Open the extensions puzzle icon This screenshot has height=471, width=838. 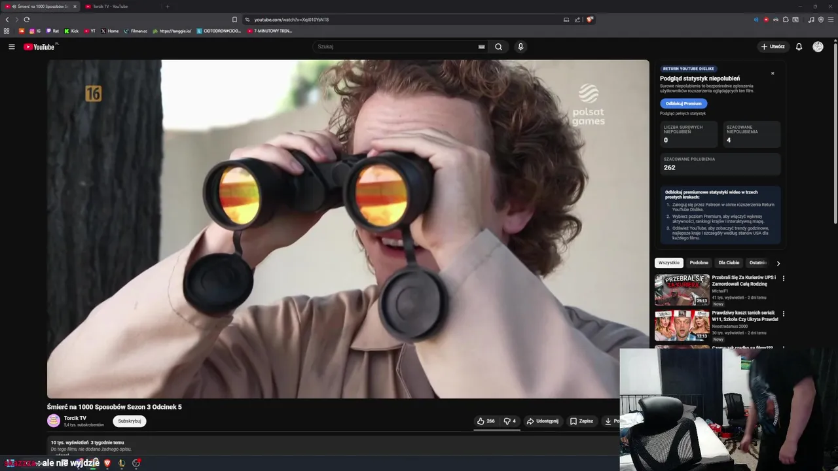tap(786, 20)
